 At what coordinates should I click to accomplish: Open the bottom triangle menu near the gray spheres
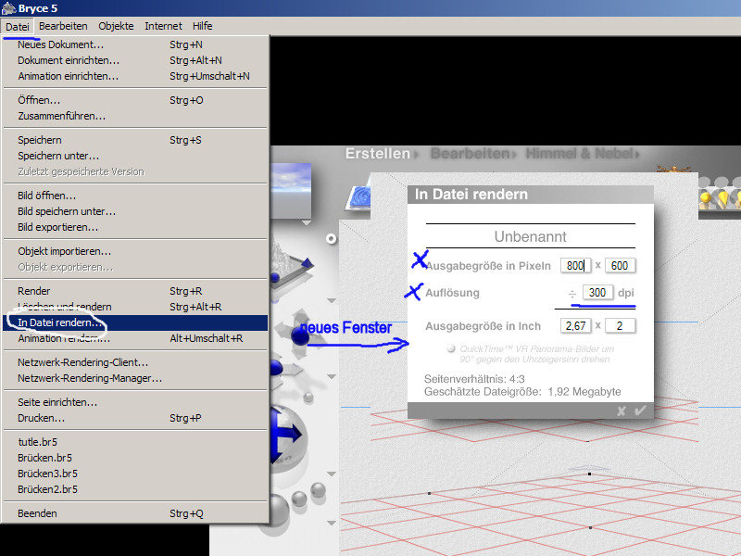pos(332,523)
